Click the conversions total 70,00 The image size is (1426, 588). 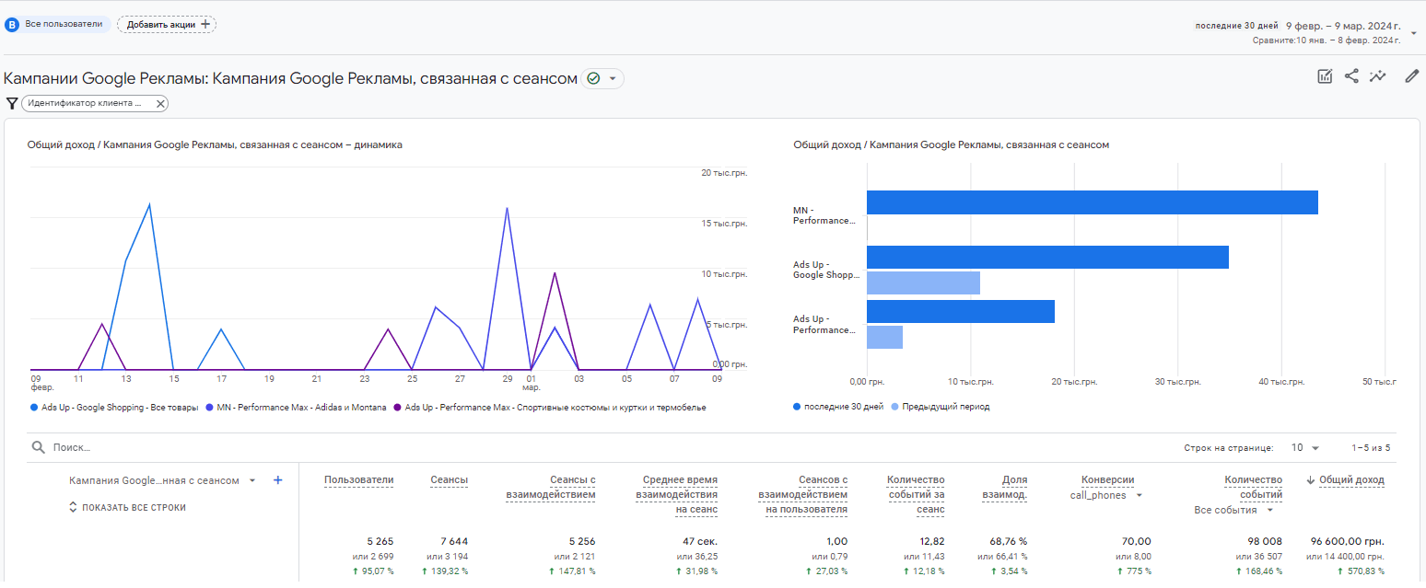pyautogui.click(x=1137, y=541)
